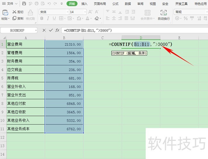208x159 pixels.
Task: Cancel formula entry with X icon
Action: [44, 30]
